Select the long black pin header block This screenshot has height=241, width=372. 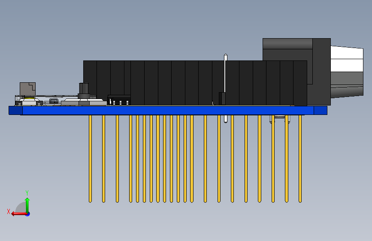coord(195,83)
